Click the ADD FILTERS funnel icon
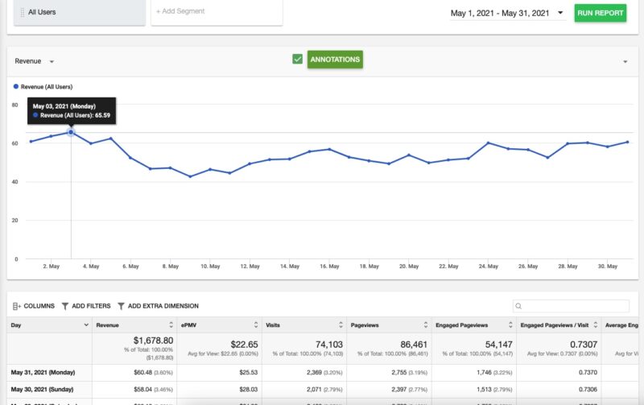The height and width of the screenshot is (405, 644). [65, 306]
